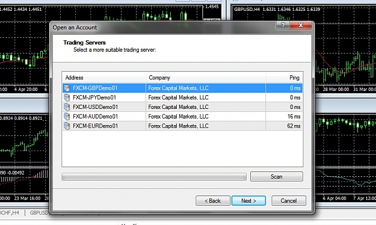Switch to the GBPUSD chart tab
The height and width of the screenshot is (225, 376).
tap(39, 213)
